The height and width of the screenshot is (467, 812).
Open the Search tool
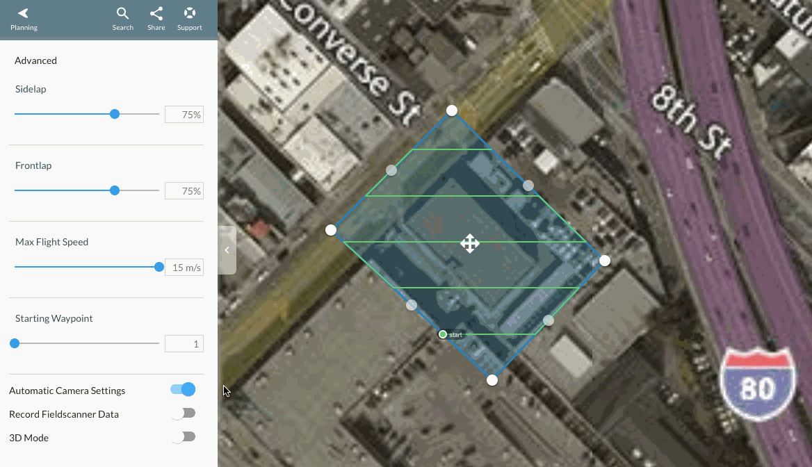[x=123, y=19]
